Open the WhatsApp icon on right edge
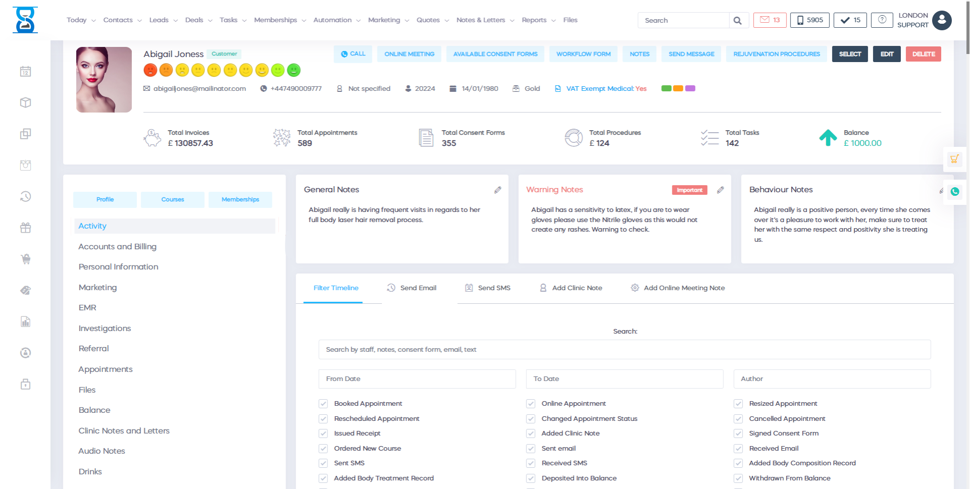The image size is (970, 489). 954,192
